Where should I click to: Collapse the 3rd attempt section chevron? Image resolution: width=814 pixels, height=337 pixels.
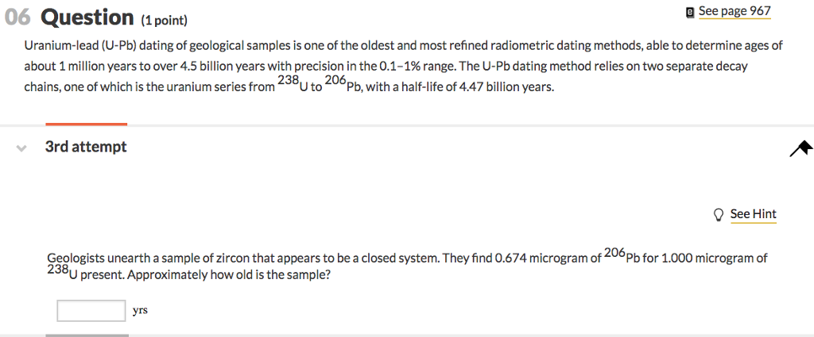(21, 148)
